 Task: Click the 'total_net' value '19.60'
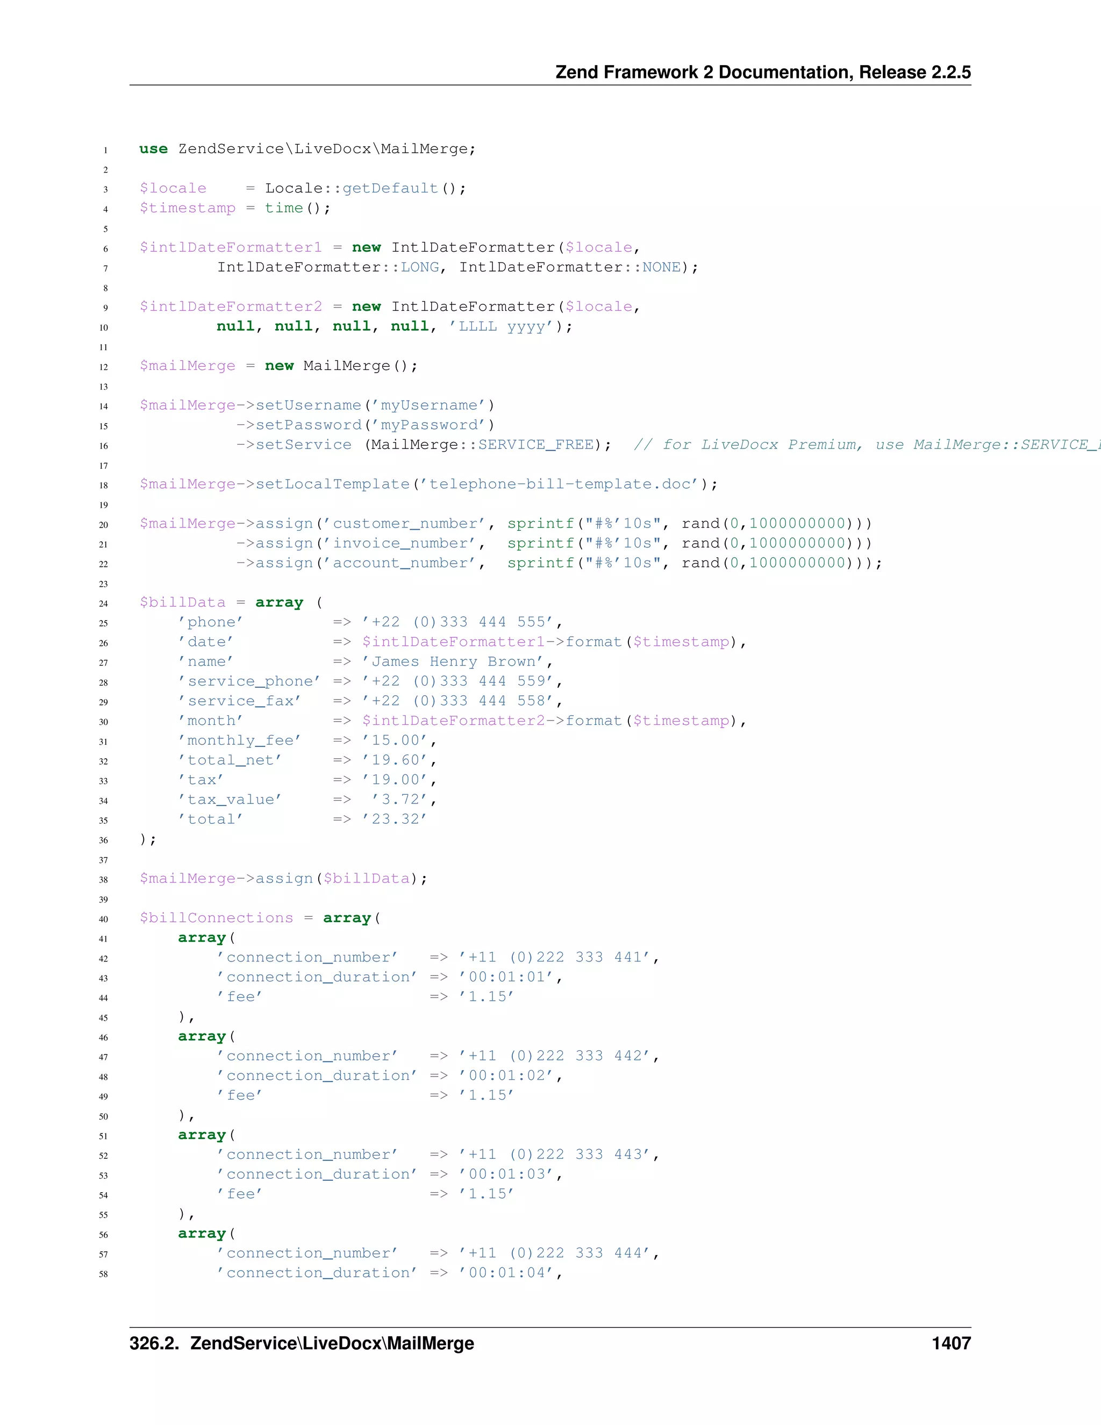[x=395, y=760]
